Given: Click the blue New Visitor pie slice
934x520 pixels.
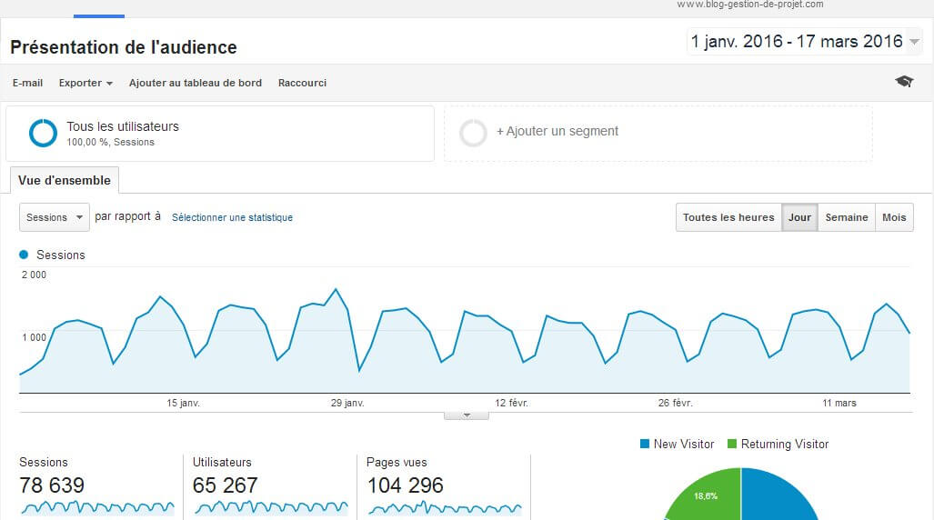Looking at the screenshot, I should click(778, 497).
